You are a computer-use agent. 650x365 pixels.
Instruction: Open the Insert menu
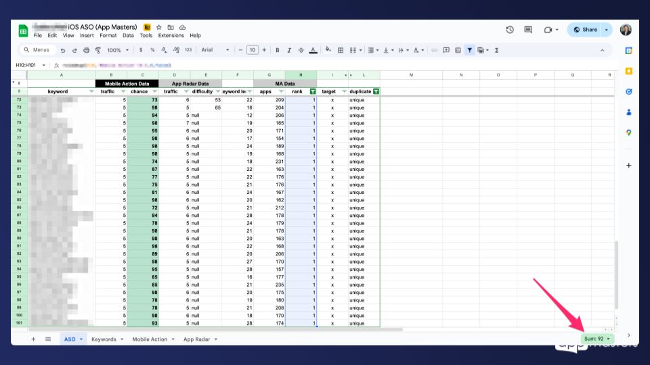pos(87,36)
